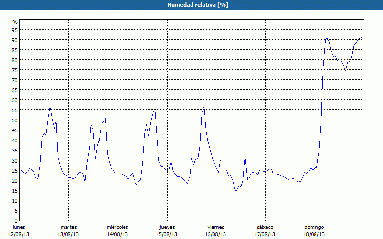The width and height of the screenshot is (383, 239).
Task: Pick the 'jueves' day label
Action: tap(167, 227)
